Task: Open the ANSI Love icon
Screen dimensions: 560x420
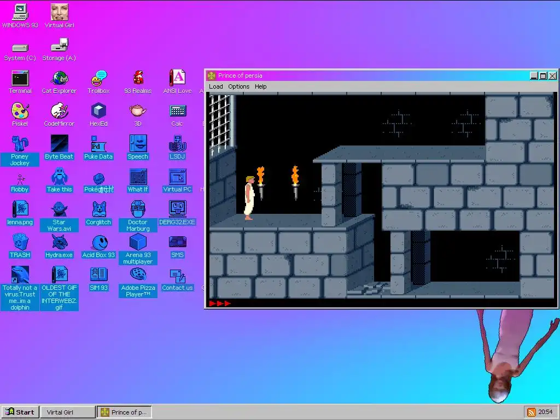Action: (177, 82)
